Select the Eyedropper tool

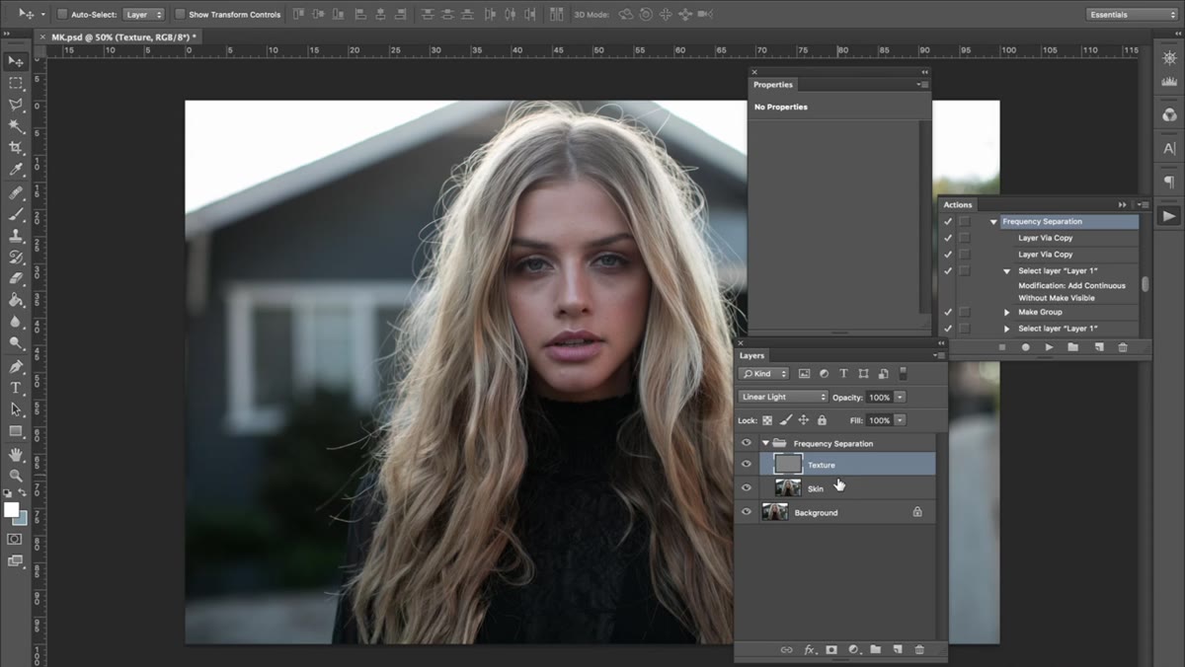click(15, 170)
